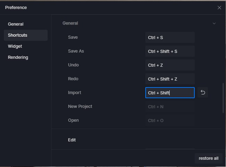Edit the Save shortcut field Ctrl + S

[x=170, y=37]
